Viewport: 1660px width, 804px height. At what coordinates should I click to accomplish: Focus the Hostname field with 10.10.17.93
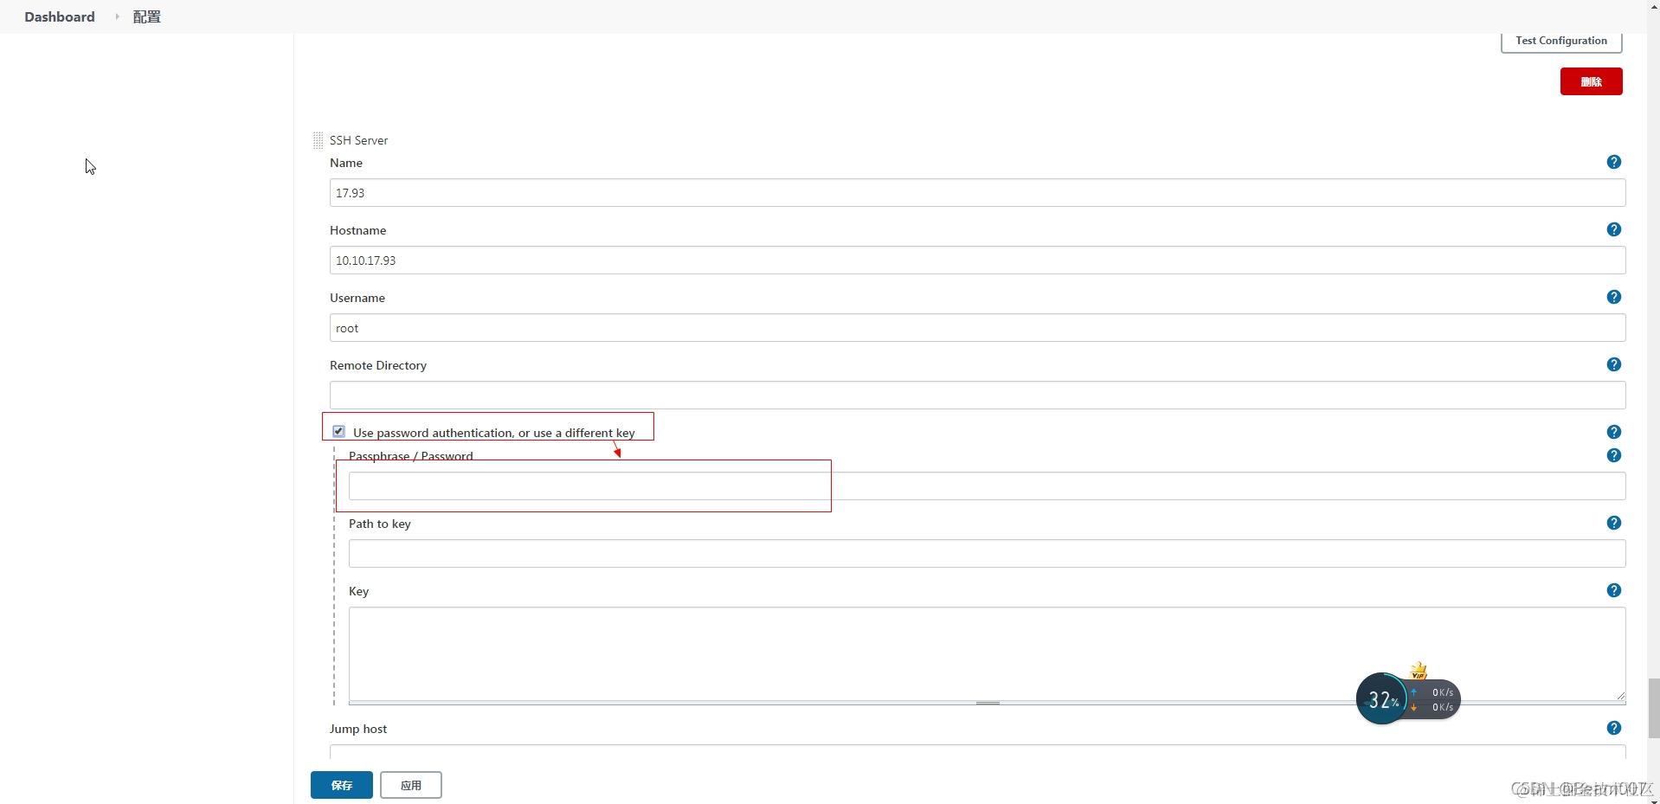pos(977,260)
